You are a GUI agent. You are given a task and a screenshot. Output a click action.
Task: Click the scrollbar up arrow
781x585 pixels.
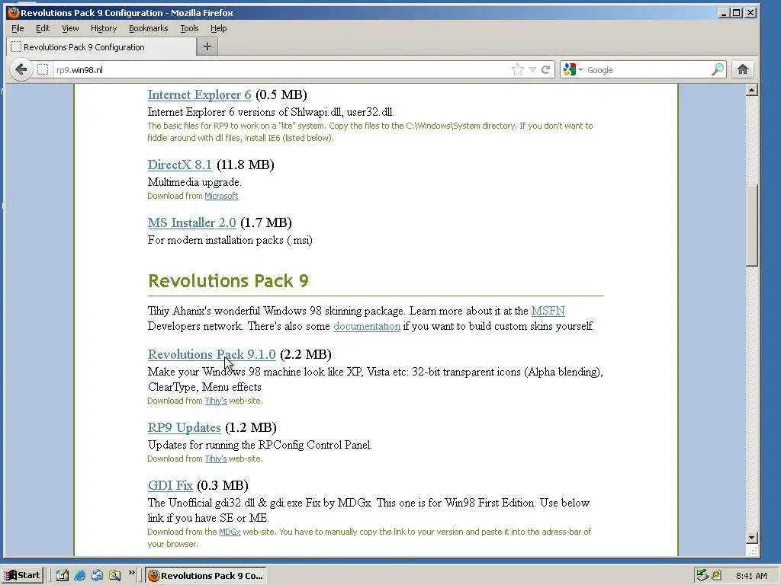click(752, 90)
